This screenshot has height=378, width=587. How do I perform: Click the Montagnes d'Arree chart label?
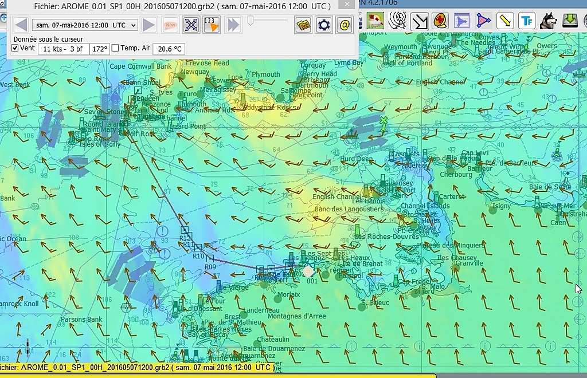pos(297,316)
